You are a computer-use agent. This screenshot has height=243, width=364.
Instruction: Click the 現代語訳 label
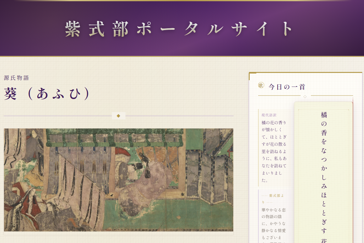(x=269, y=115)
